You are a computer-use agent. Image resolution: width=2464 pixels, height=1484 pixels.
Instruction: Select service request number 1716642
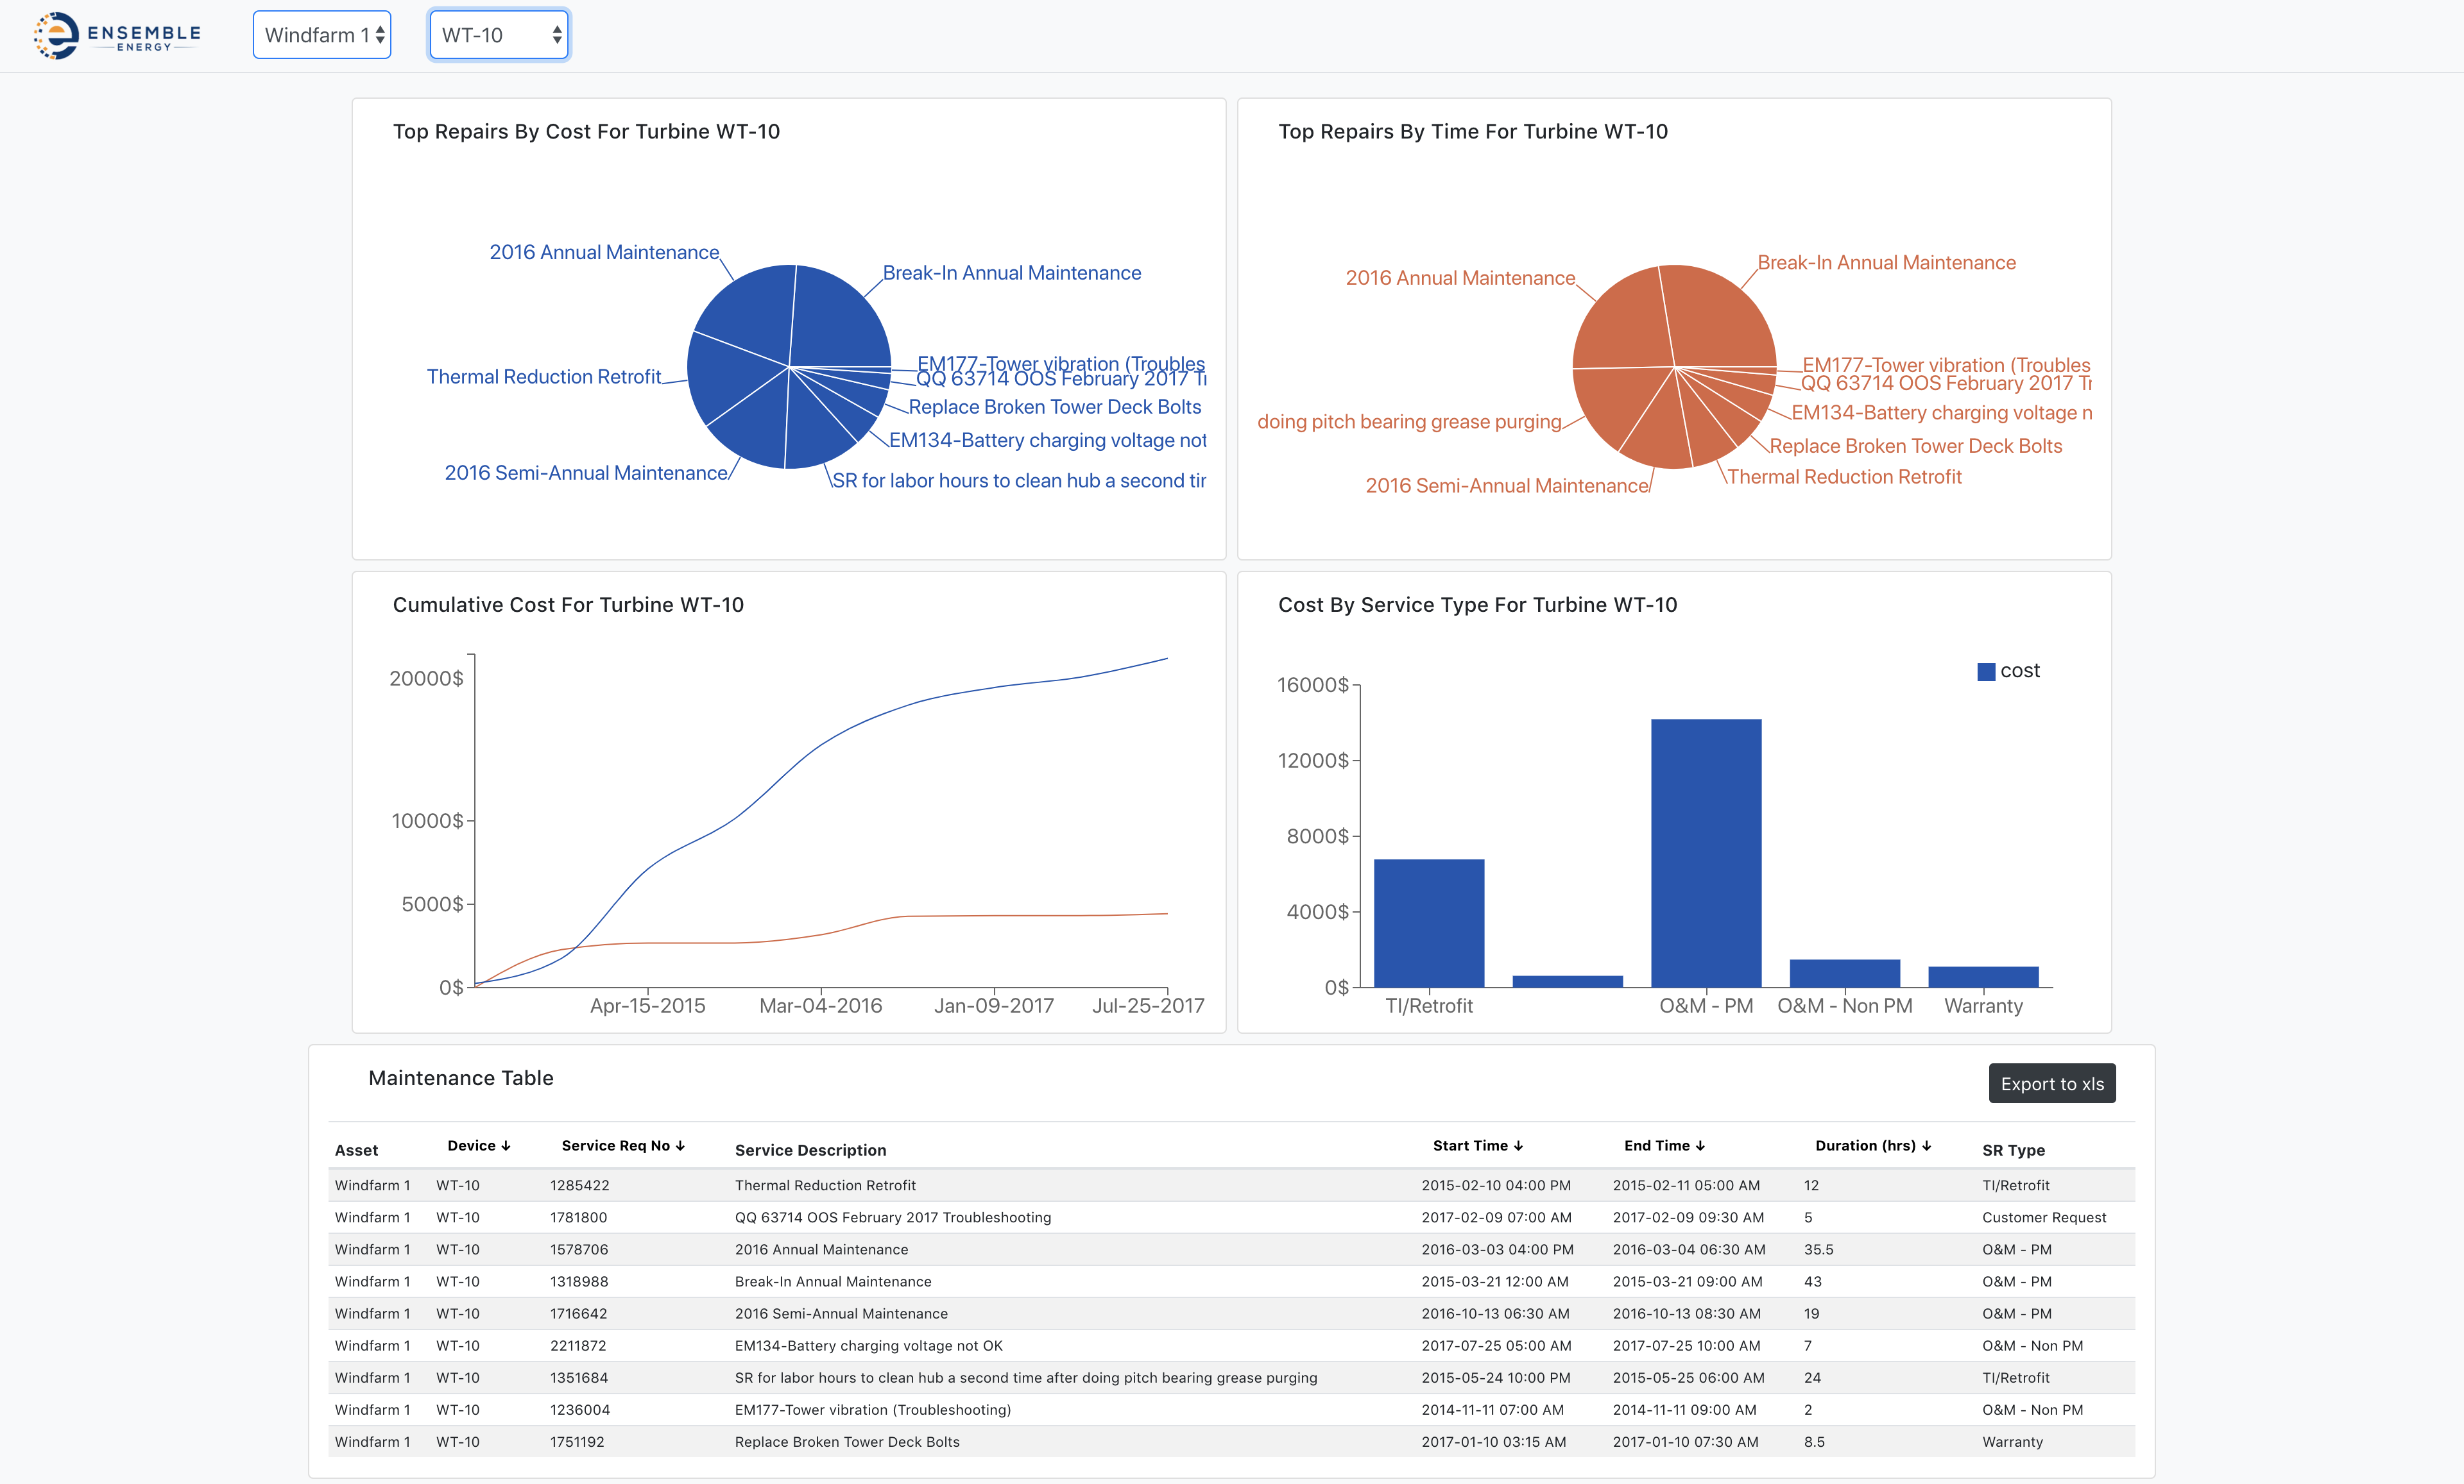(578, 1313)
